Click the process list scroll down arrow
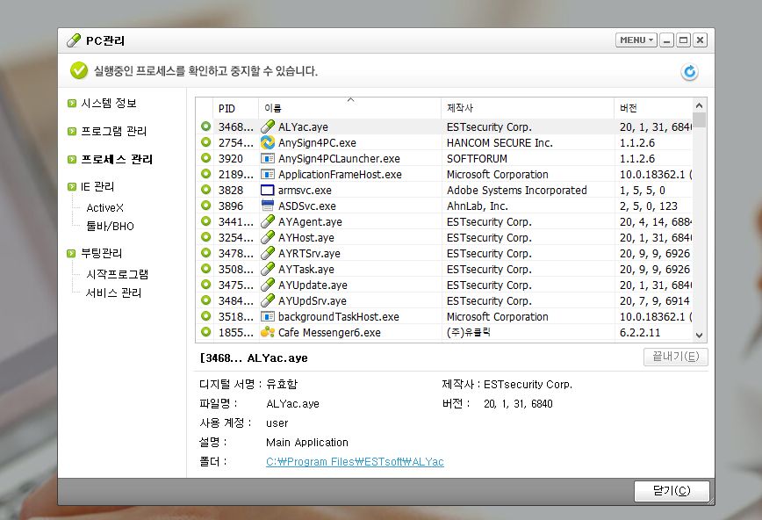The height and width of the screenshot is (520, 762). 699,336
